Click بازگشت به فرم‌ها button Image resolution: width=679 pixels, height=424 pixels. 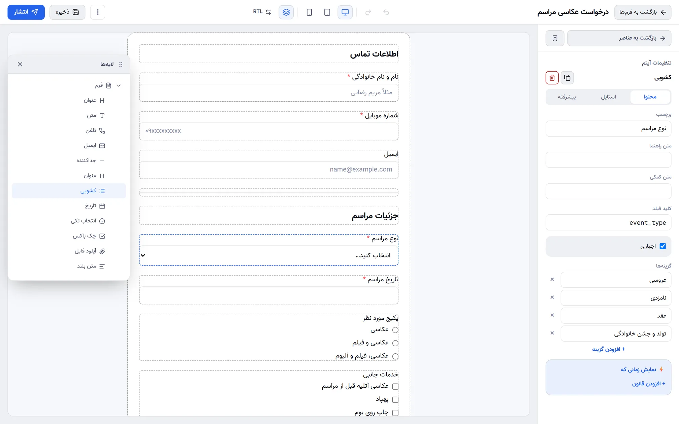click(x=643, y=12)
